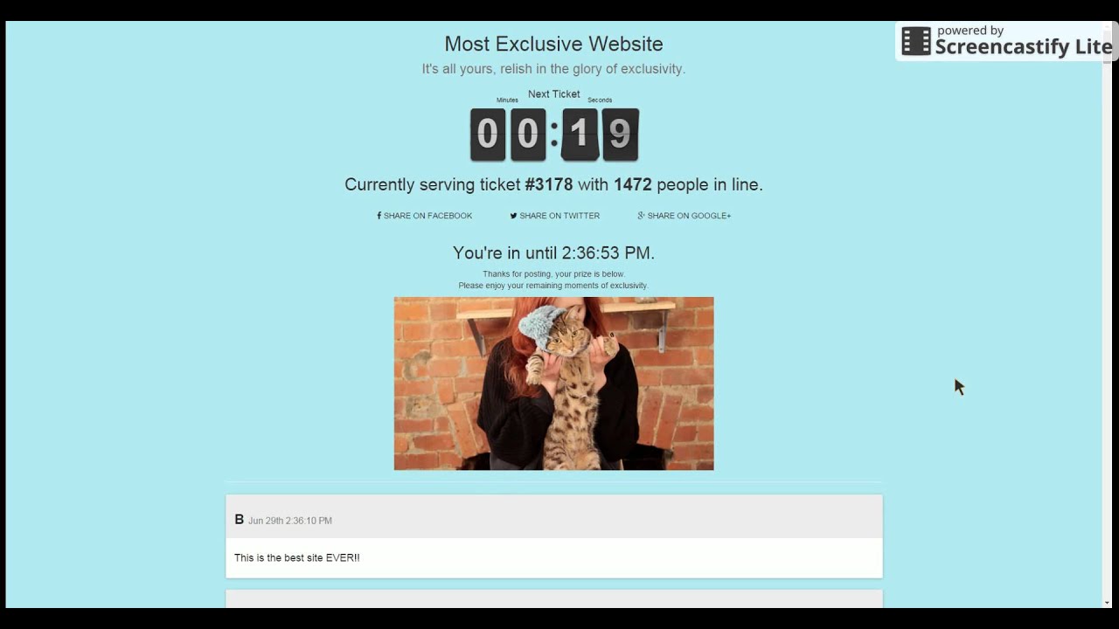Click the page vertical scrollbar track

point(1107,332)
